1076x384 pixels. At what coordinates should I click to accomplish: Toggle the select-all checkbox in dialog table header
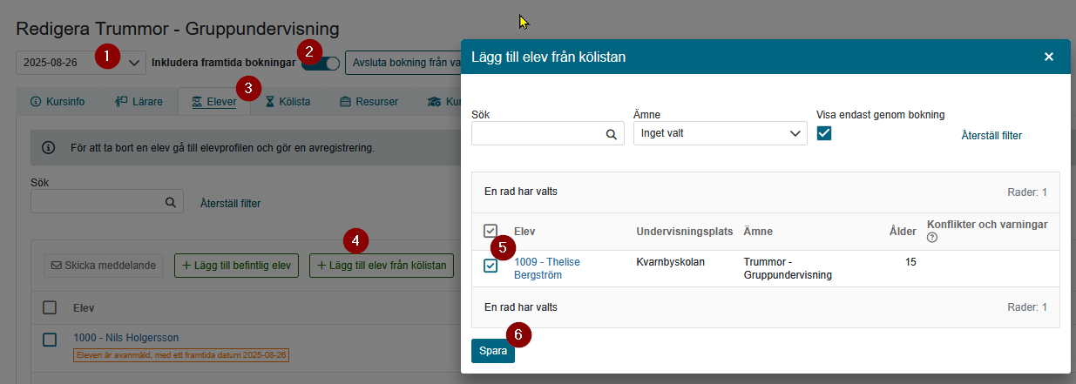(491, 231)
